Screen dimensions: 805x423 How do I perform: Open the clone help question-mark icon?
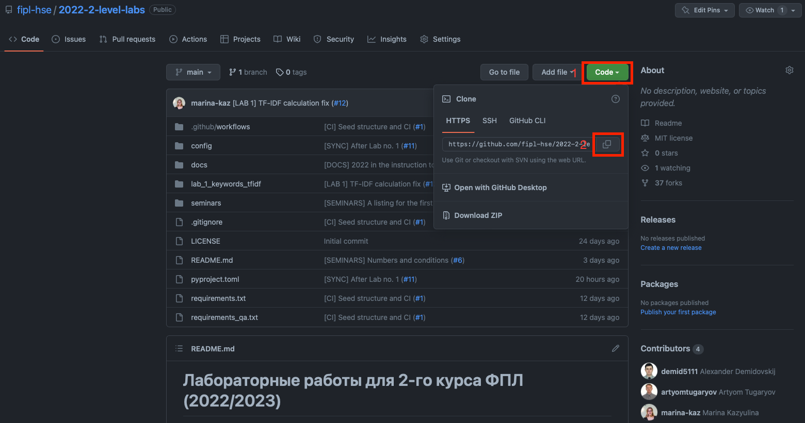[616, 99]
